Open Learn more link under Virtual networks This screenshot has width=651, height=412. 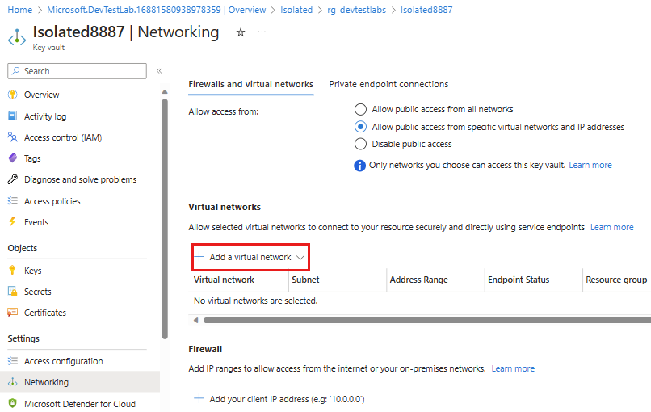click(x=612, y=227)
